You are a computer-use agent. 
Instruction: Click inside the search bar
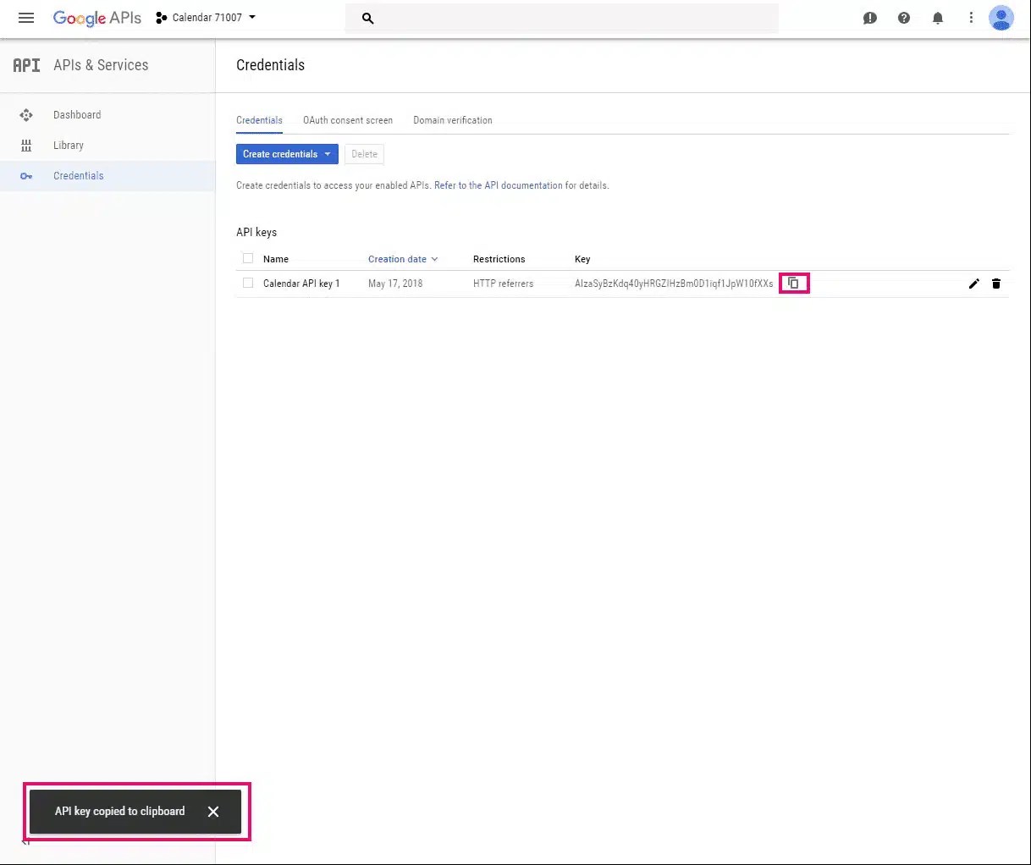(562, 18)
